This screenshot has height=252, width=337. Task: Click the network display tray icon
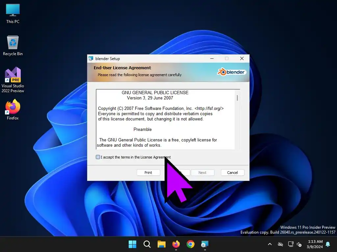click(291, 244)
